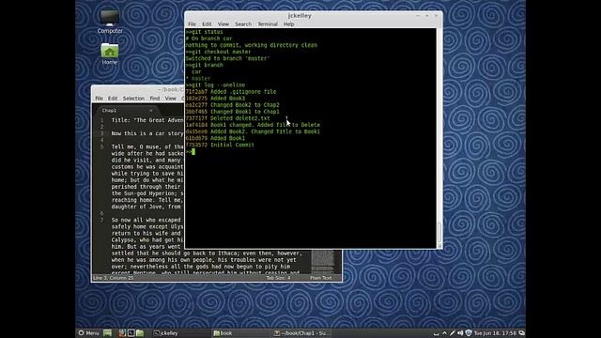
Task: Open the Selection menu in the Sublime editor
Action: 133,98
